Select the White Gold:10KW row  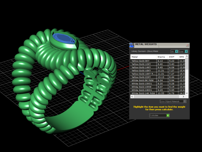pyautogui.click(x=158, y=87)
